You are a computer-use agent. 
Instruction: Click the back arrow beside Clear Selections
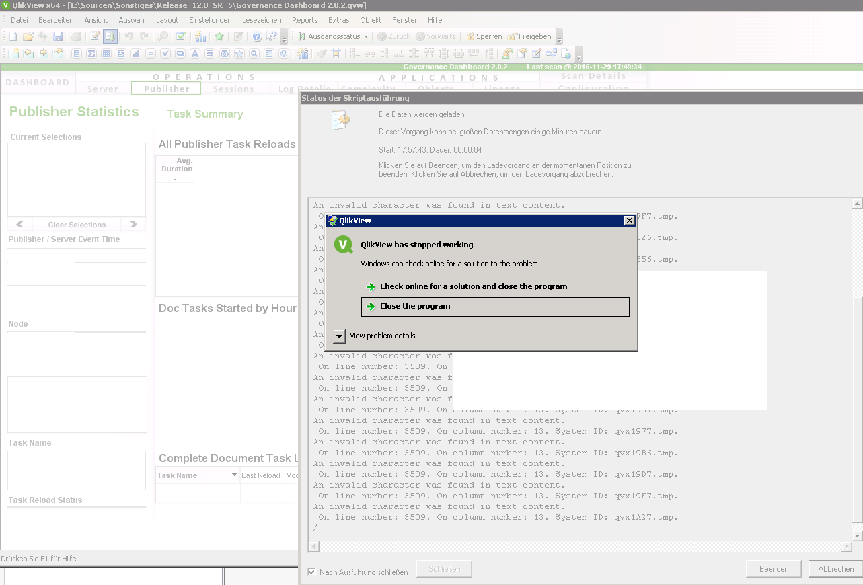coord(20,225)
